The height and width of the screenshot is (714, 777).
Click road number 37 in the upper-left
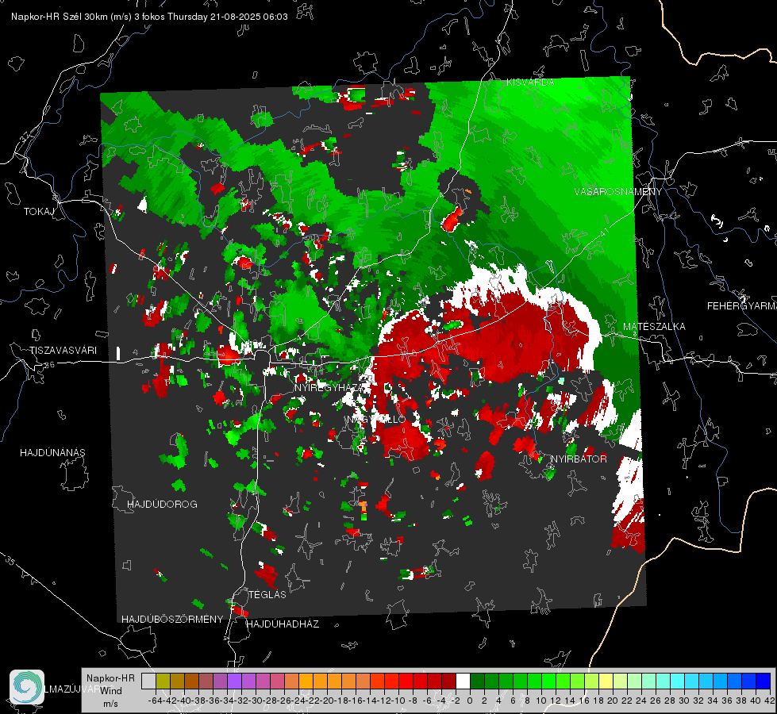coord(25,136)
